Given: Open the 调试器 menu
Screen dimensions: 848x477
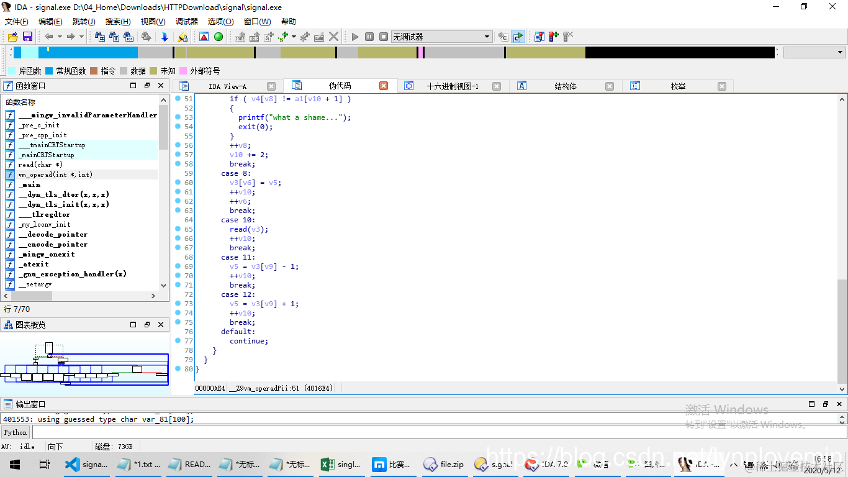Looking at the screenshot, I should (187, 21).
